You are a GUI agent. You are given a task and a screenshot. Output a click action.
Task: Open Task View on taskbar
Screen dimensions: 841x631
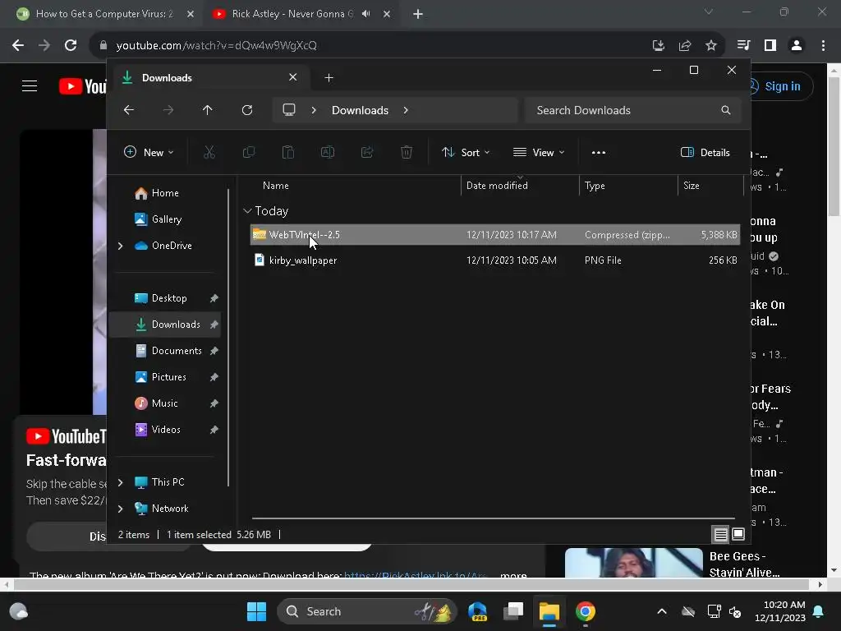pos(513,611)
